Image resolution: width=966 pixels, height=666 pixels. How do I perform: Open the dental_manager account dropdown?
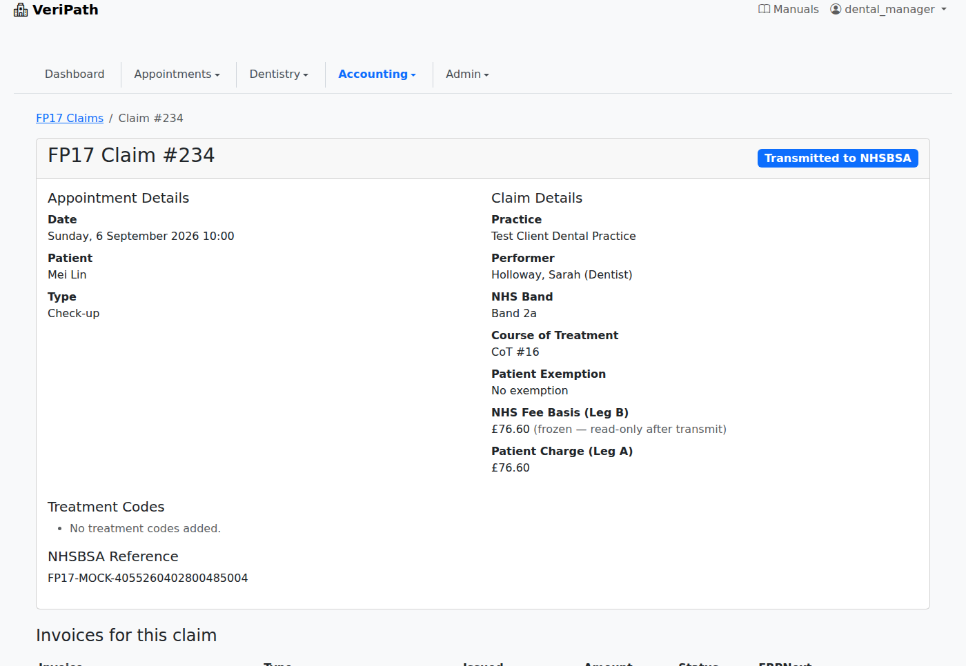(889, 9)
